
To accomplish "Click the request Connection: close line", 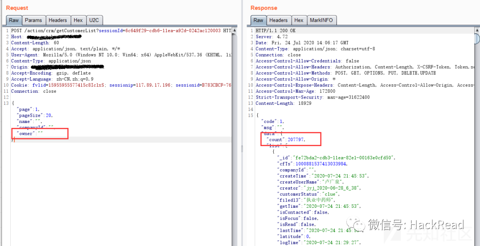I will 34,91.
